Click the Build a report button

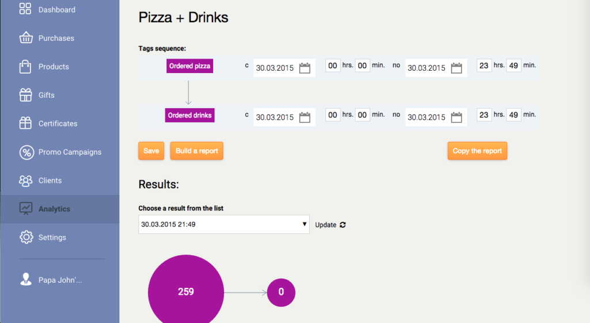point(196,151)
